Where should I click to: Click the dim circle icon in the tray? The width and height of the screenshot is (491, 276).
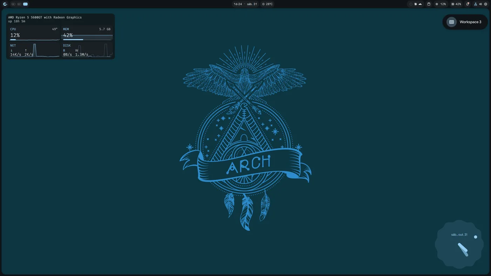pyautogui.click(x=411, y=4)
